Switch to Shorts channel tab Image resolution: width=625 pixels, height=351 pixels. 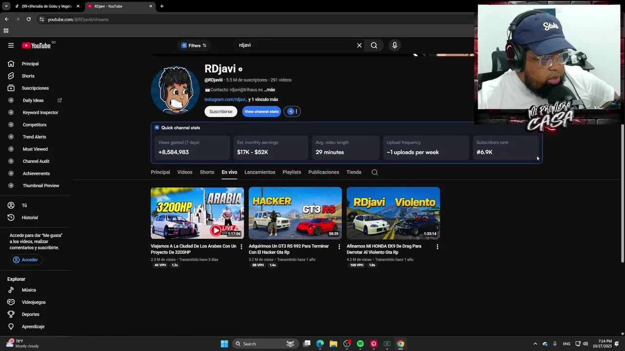207,172
